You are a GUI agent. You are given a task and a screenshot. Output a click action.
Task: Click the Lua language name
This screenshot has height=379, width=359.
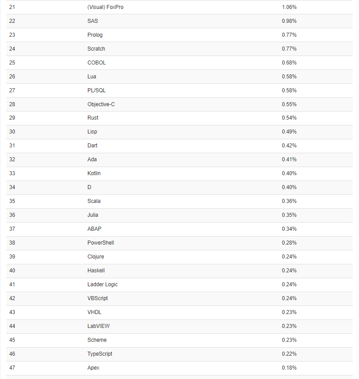(92, 77)
